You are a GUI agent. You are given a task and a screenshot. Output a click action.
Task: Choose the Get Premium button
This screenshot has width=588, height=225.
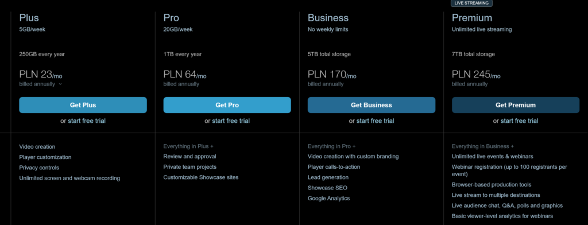coord(515,105)
